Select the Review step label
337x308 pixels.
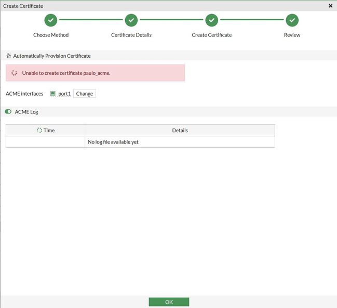pyautogui.click(x=292, y=35)
